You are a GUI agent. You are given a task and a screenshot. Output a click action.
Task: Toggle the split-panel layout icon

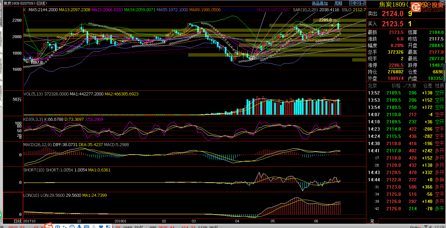pyautogui.click(x=363, y=3)
